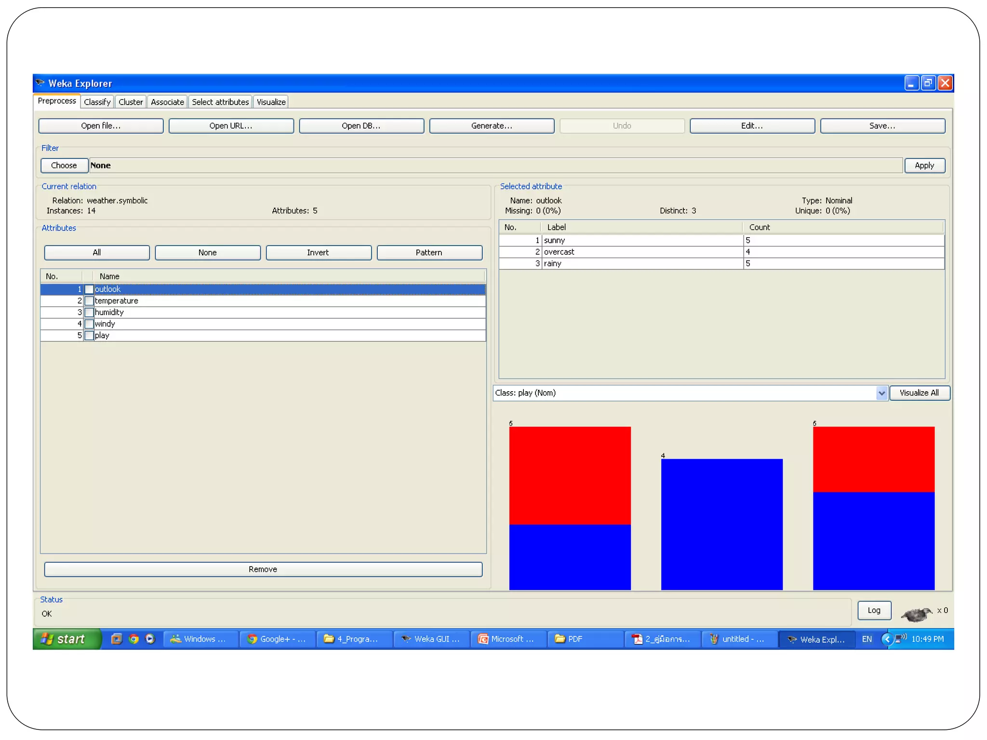Click Choose to pick a filter

pyautogui.click(x=64, y=165)
